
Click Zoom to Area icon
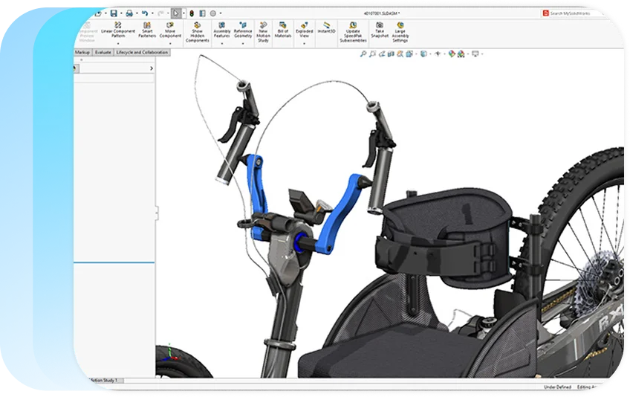(372, 54)
